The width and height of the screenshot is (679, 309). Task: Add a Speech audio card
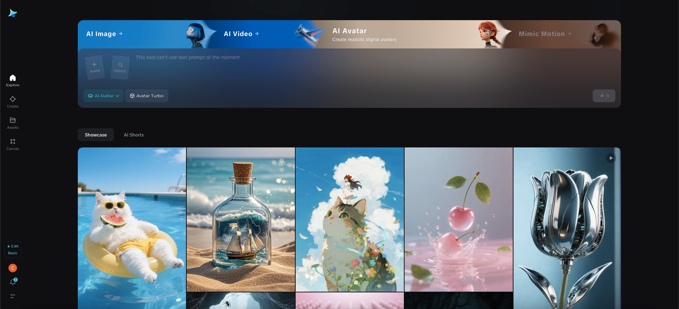point(120,67)
